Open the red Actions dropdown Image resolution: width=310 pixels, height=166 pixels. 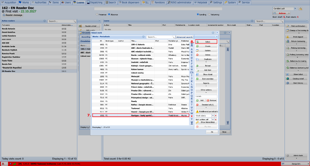point(281,13)
